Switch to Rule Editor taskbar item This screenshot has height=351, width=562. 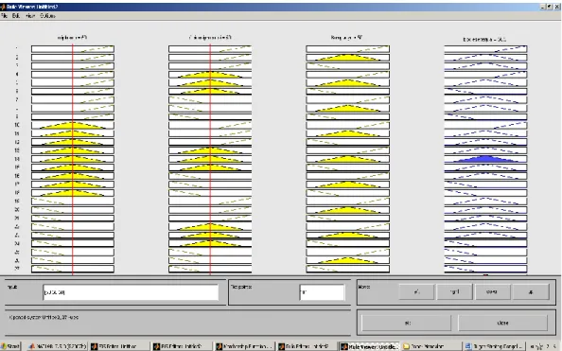[x=307, y=346]
